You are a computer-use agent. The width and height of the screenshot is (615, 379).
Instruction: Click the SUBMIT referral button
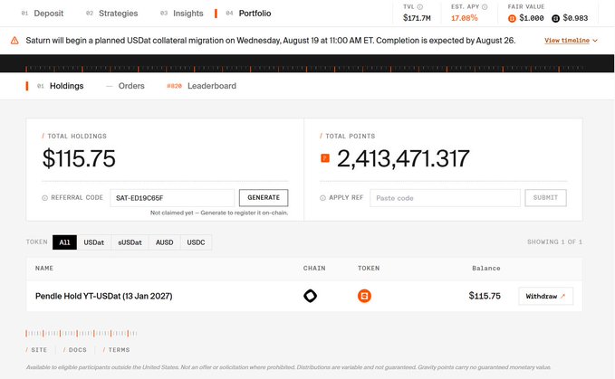coord(545,198)
